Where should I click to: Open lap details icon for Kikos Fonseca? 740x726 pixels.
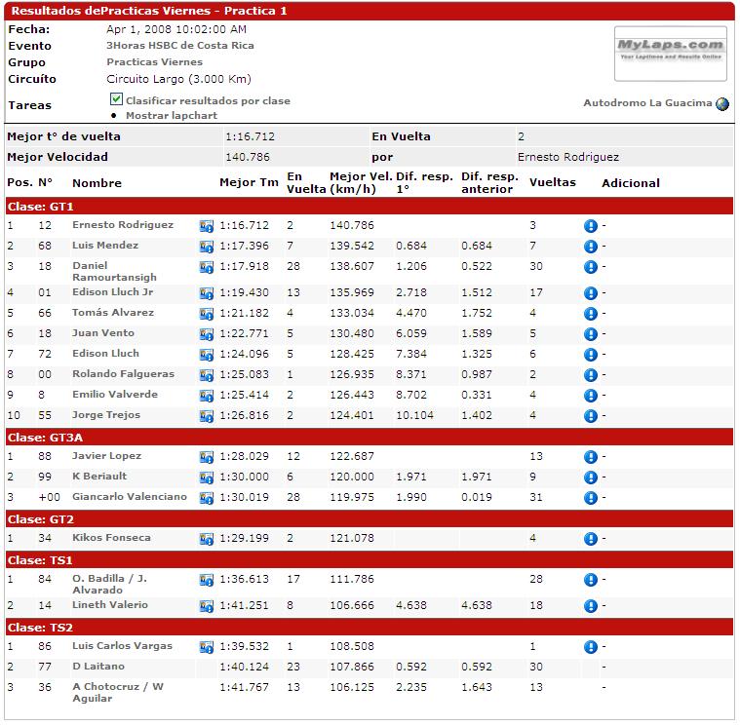[x=207, y=539]
